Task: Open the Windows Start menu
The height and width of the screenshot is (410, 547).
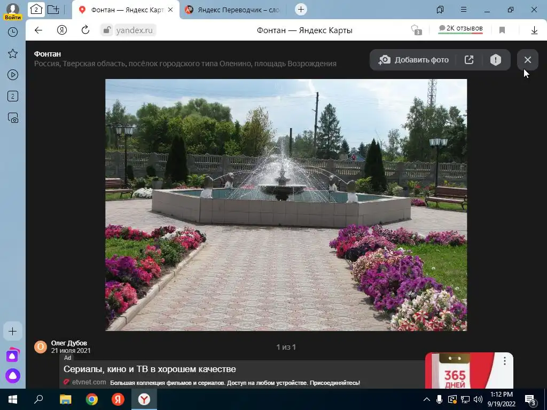Action: pos(13,399)
